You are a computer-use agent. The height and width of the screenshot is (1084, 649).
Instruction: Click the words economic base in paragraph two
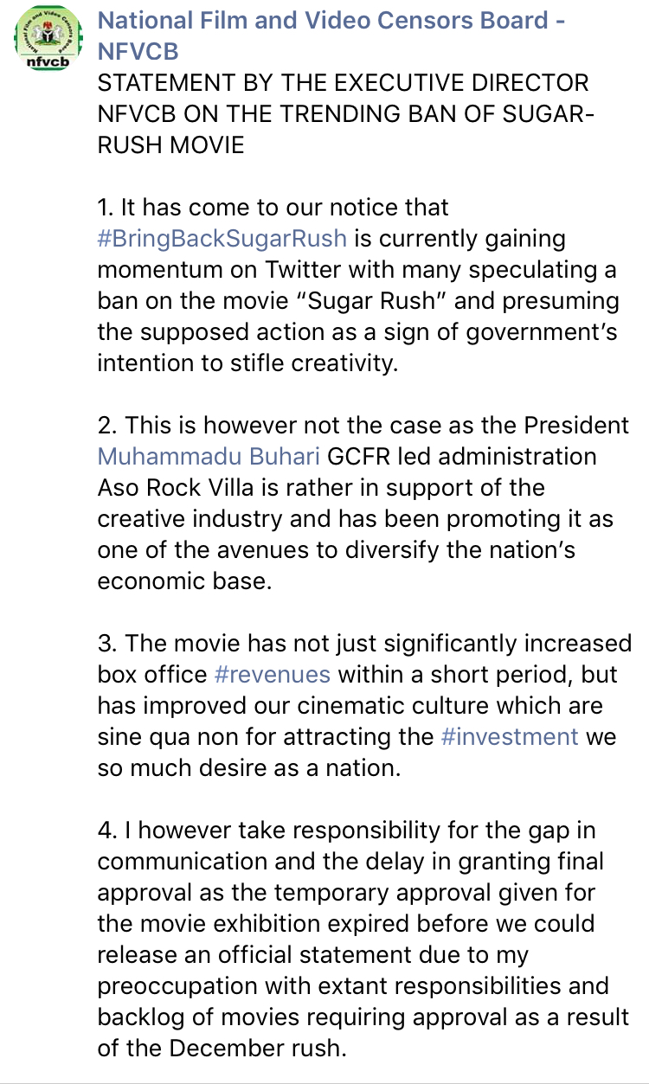[x=184, y=580]
